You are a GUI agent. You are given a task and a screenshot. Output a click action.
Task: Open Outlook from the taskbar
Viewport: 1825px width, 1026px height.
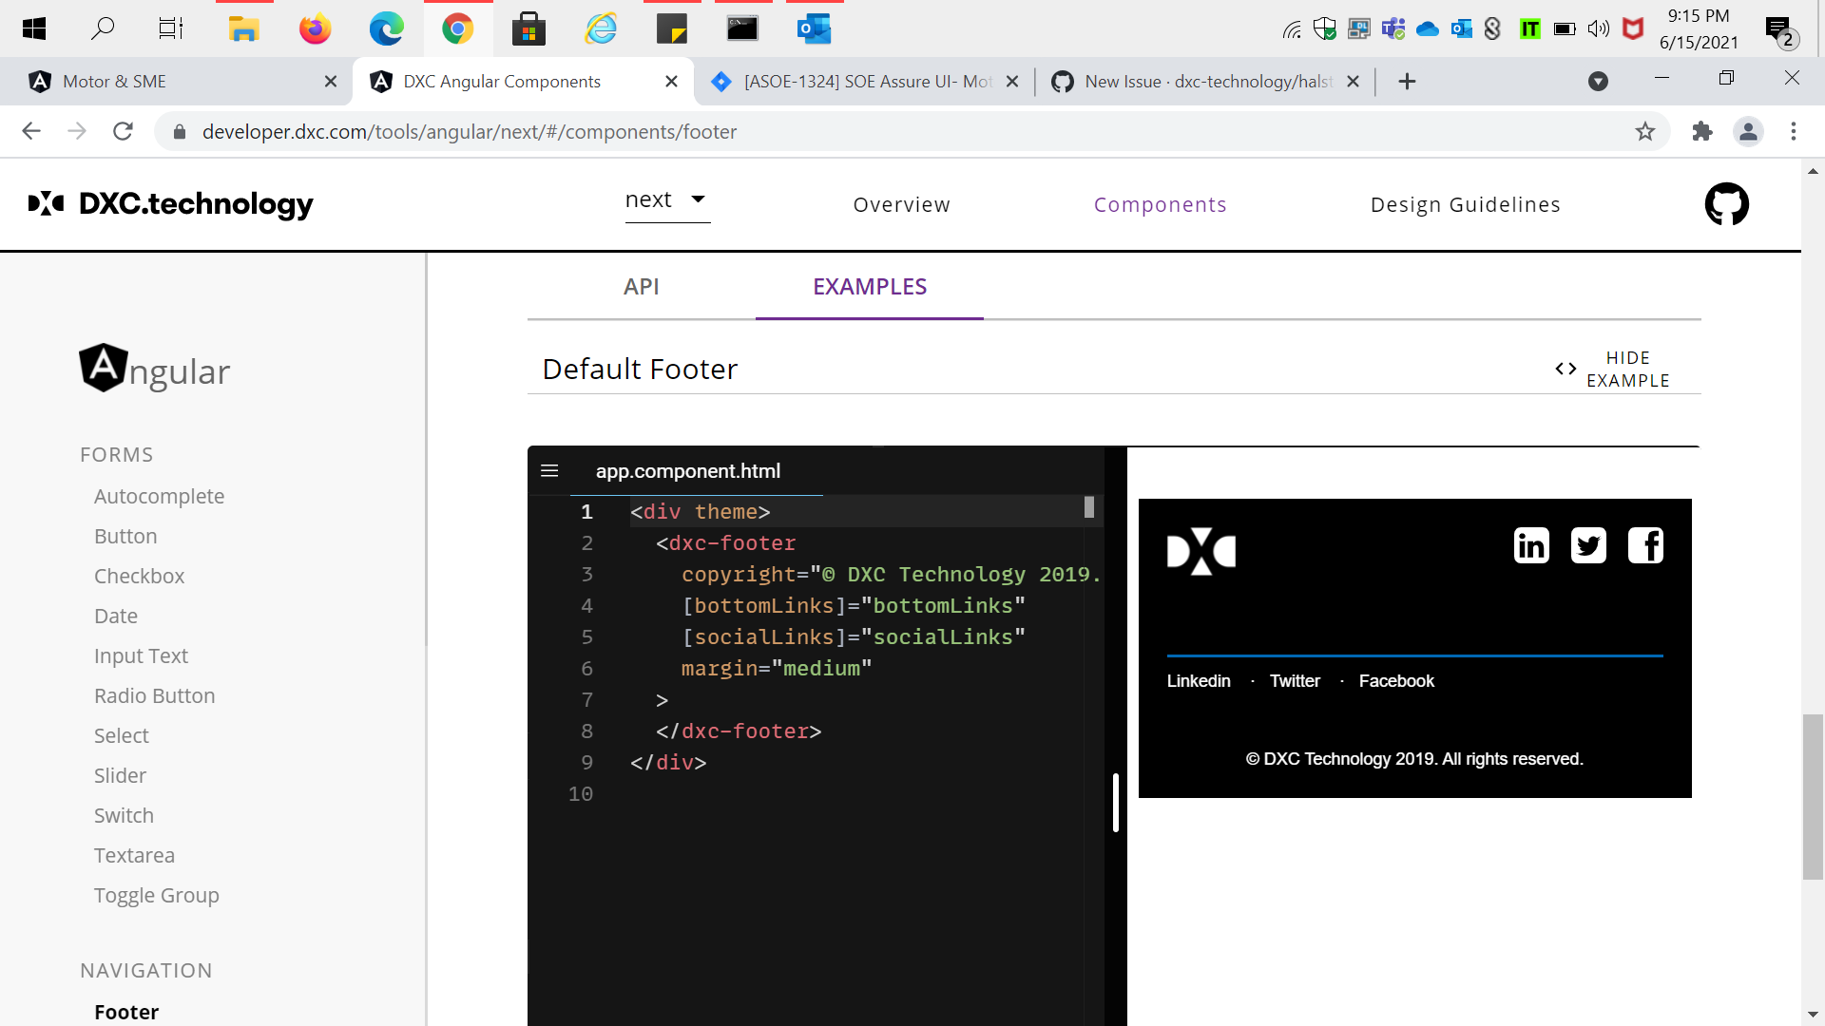coord(814,28)
